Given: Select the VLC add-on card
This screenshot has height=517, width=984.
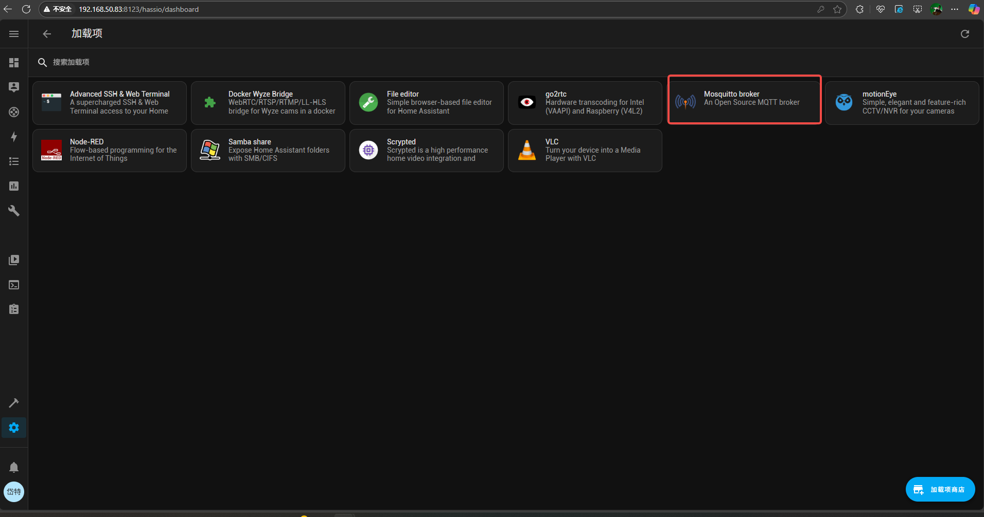Looking at the screenshot, I should (x=585, y=151).
